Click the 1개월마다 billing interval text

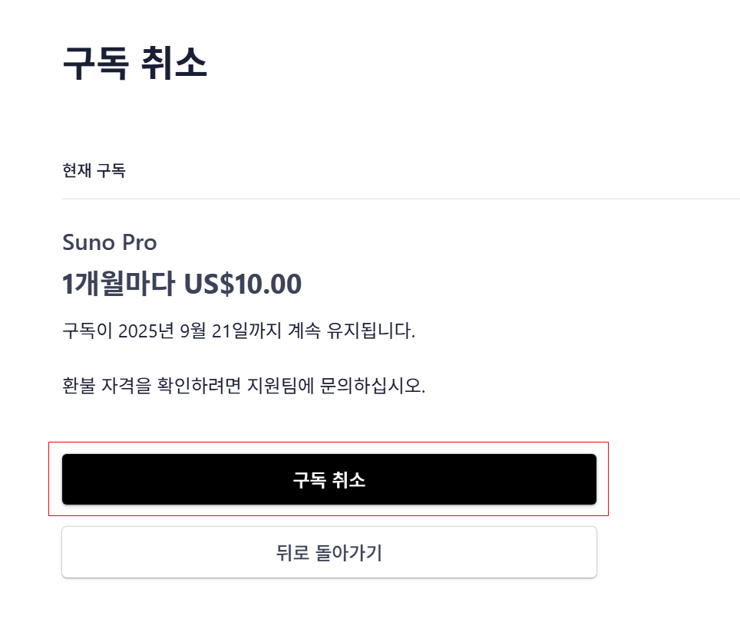(x=118, y=284)
